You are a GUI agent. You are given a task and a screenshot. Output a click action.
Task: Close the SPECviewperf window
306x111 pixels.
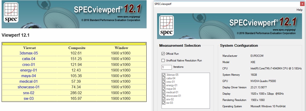click(302, 4)
